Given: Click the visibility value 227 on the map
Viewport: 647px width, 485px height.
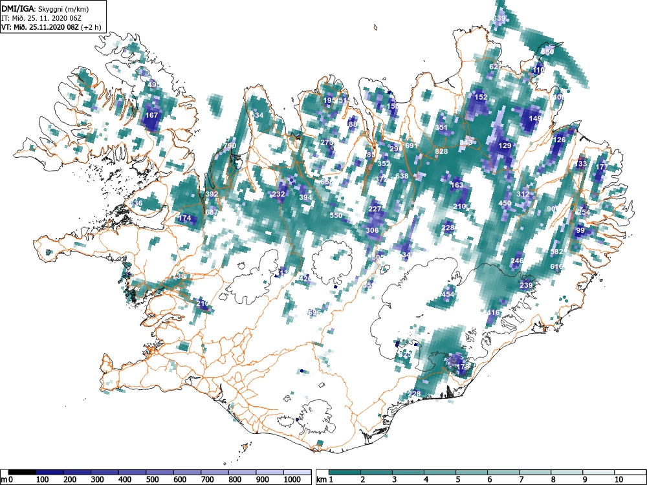Looking at the screenshot, I should [375, 209].
